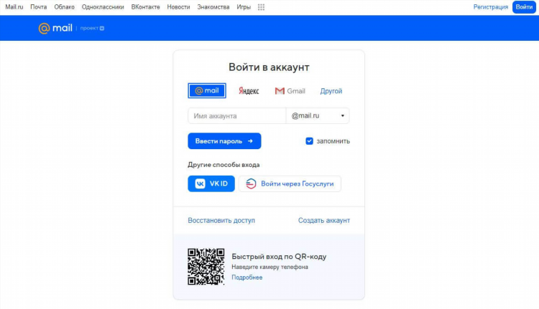Click the QR code image
Screen dimensions: 539x309
coord(206,267)
